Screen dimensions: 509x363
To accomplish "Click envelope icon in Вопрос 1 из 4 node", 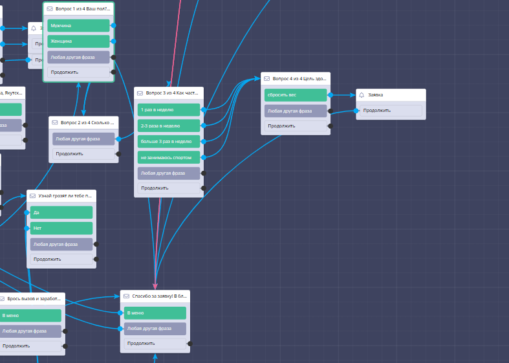I will coord(50,10).
